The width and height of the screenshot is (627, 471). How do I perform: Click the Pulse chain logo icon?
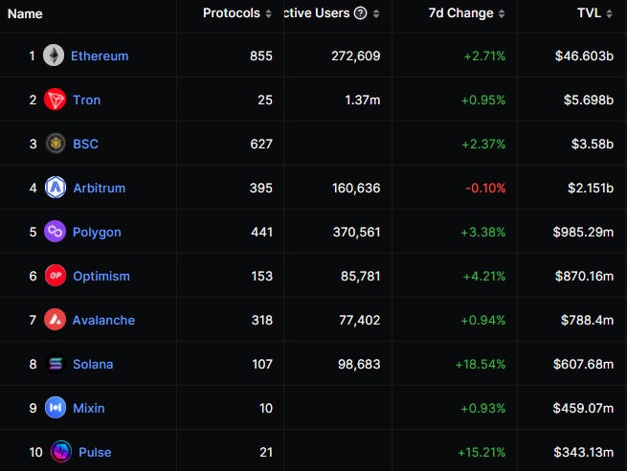click(61, 452)
